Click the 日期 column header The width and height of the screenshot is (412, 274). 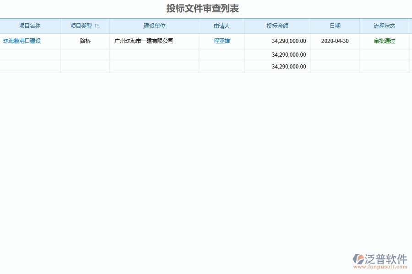pyautogui.click(x=335, y=26)
